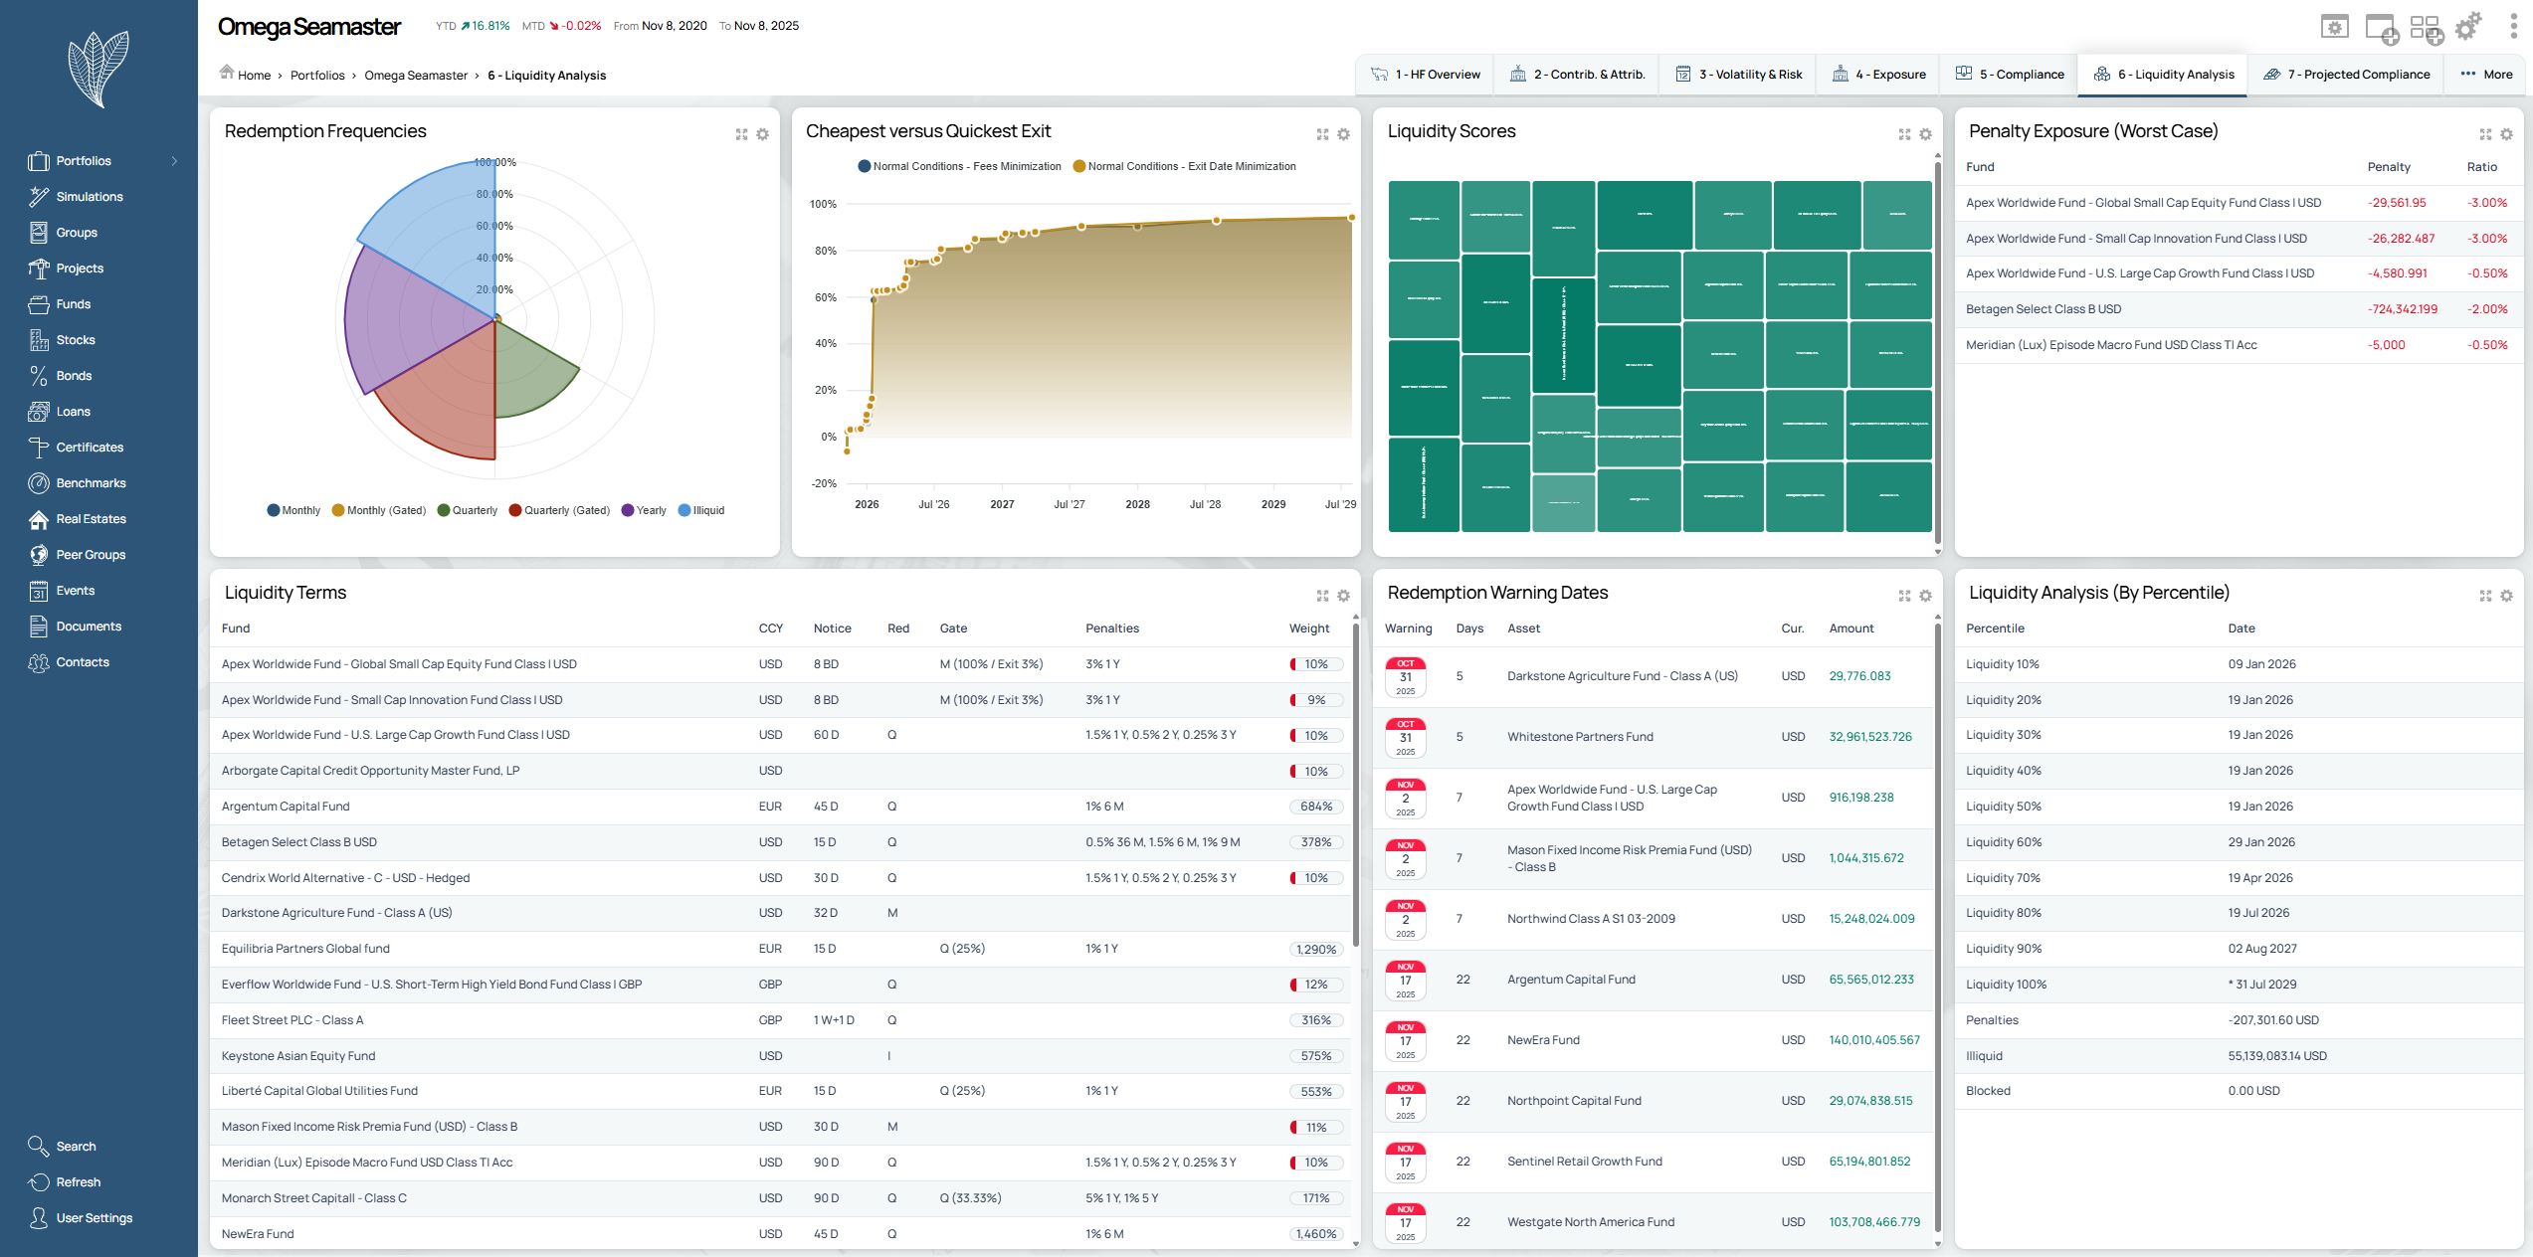
Task: Open Redemption Frequencies widget gear settings
Action: pos(762,134)
